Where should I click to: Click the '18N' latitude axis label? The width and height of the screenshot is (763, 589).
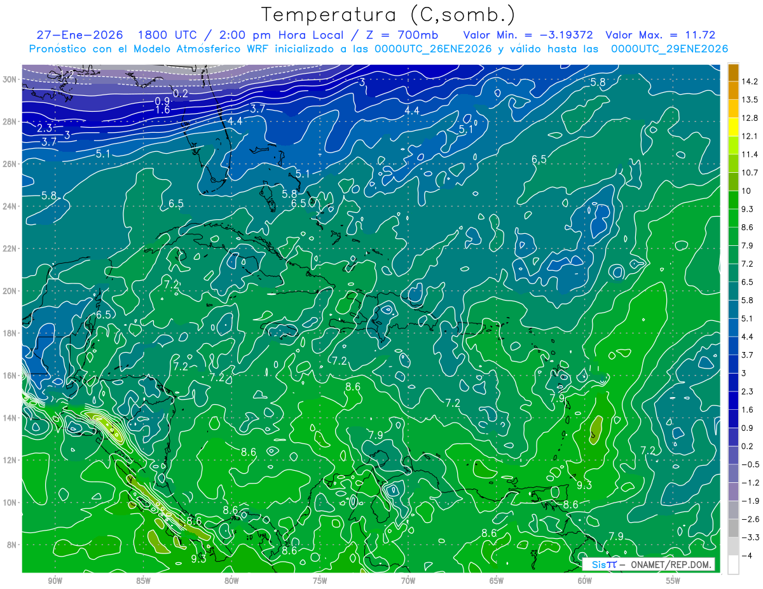(10, 333)
